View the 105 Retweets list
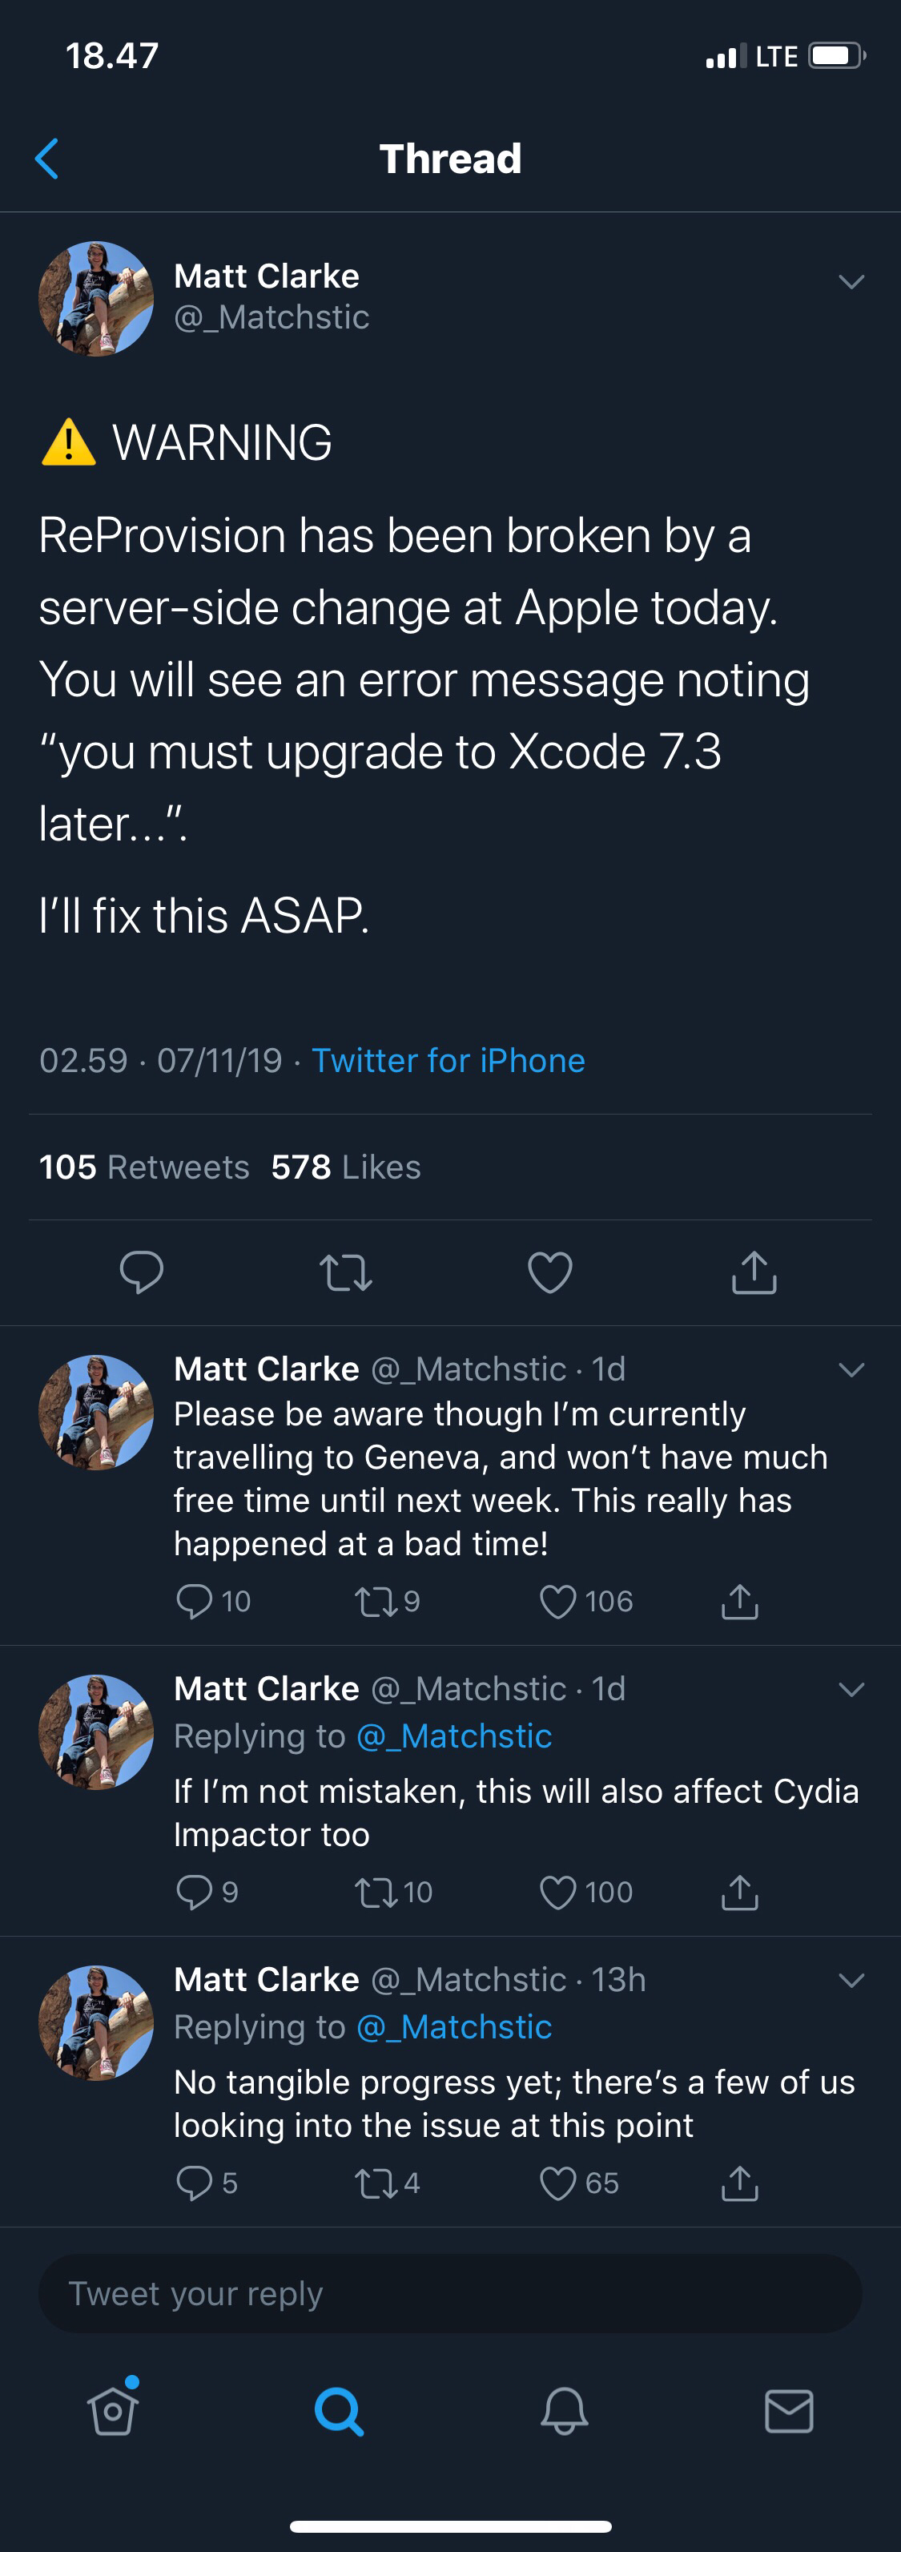The height and width of the screenshot is (2552, 901). pyautogui.click(x=144, y=1167)
